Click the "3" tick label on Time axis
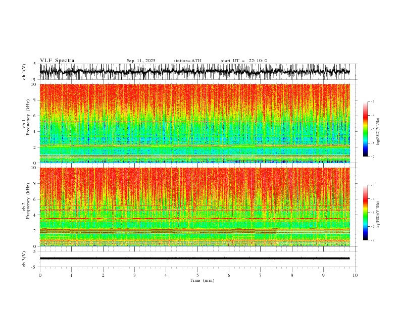400x309 pixels. (x=134, y=275)
